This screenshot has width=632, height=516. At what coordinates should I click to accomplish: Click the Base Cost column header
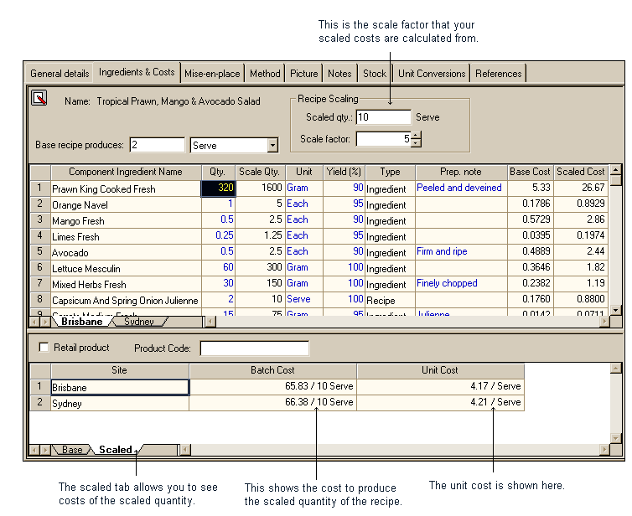530,172
